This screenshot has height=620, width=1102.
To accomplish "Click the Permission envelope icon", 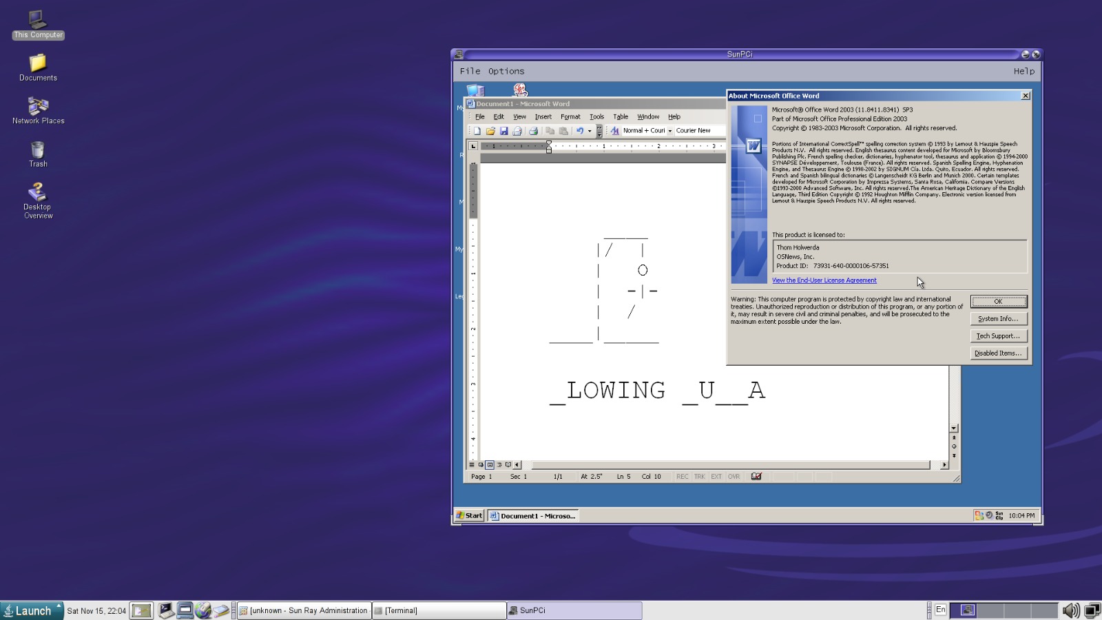I will pos(519,131).
